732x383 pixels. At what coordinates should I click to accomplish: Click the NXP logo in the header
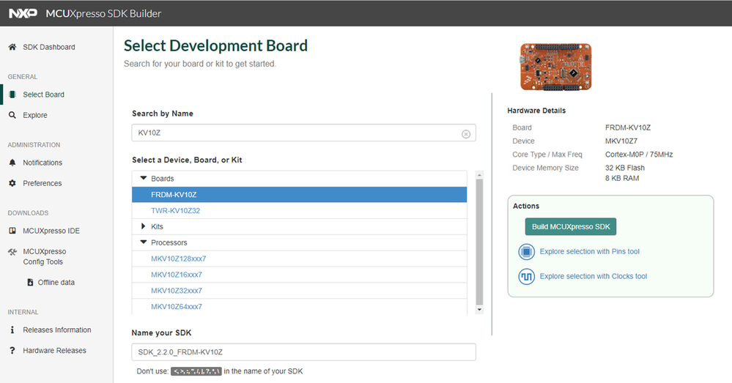pos(23,13)
